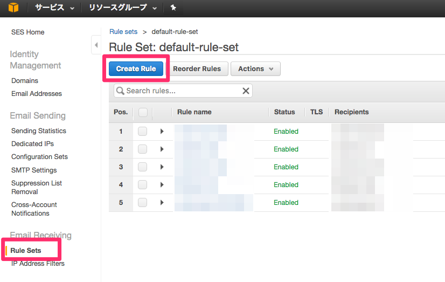Image resolution: width=445 pixels, height=282 pixels.
Task: Open the Actions dropdown
Action: point(255,68)
